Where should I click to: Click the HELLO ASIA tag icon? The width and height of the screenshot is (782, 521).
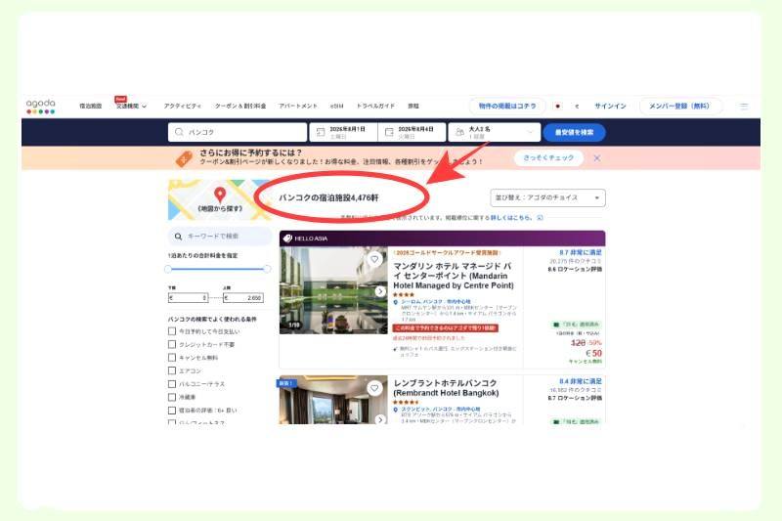point(287,239)
